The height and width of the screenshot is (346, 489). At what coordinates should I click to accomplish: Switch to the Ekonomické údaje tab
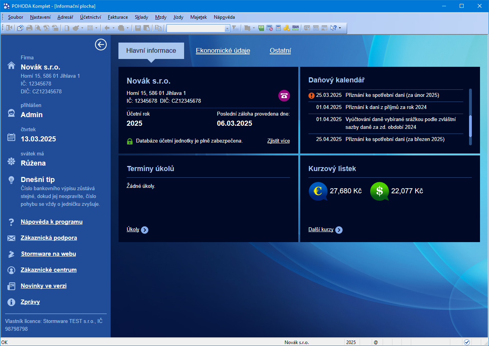point(223,51)
